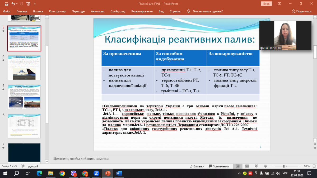This screenshot has height=178, width=317.
Task: Click the spell check icon in status bar
Action: click(x=23, y=166)
